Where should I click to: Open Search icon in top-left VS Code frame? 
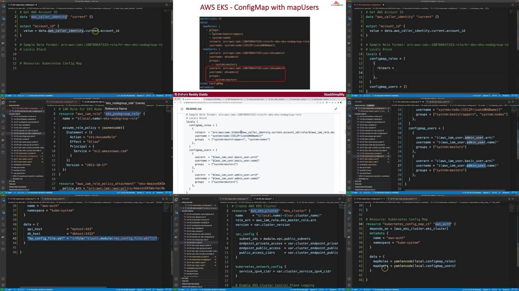(x=3, y=12)
